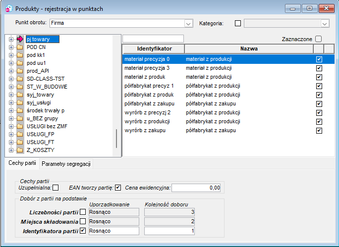
Task: Expand the u_BEZ grupy tree node
Action: pos(11,118)
